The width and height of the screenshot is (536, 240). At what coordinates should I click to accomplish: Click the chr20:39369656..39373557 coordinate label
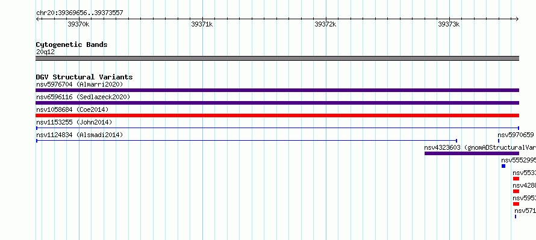click(79, 13)
